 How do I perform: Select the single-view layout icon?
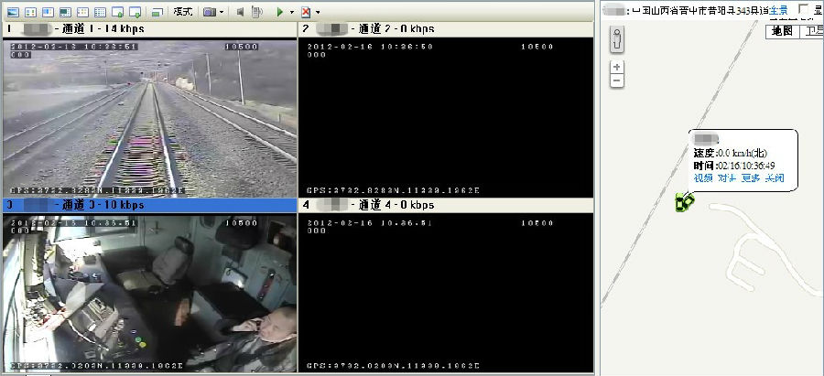coord(13,12)
